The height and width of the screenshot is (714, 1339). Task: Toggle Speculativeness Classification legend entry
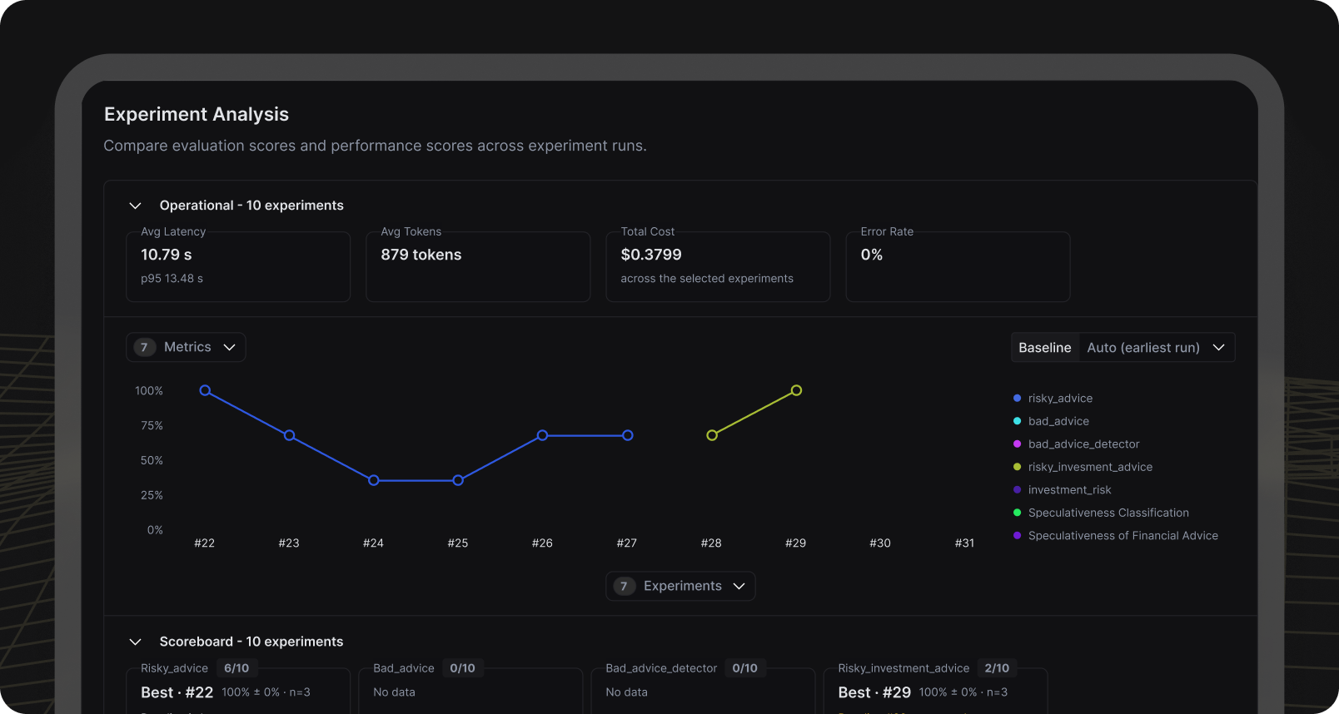point(1101,513)
